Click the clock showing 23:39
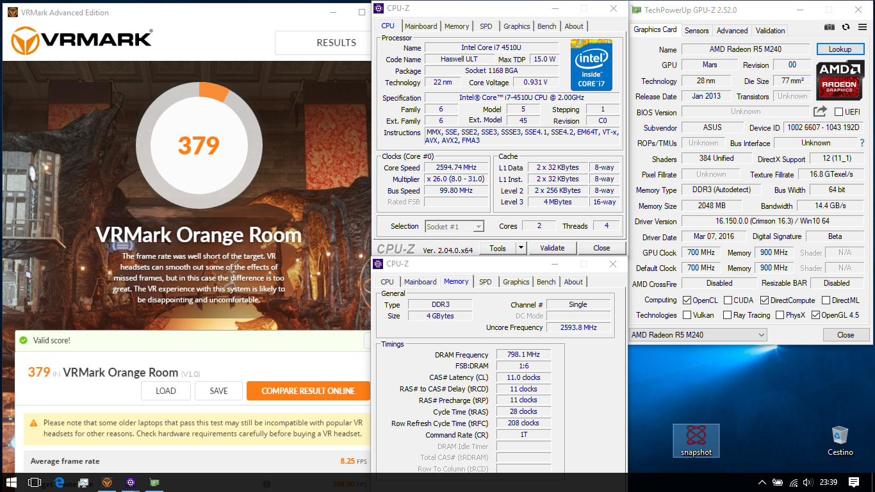Screen dimensions: 875x492 pyautogui.click(x=828, y=482)
